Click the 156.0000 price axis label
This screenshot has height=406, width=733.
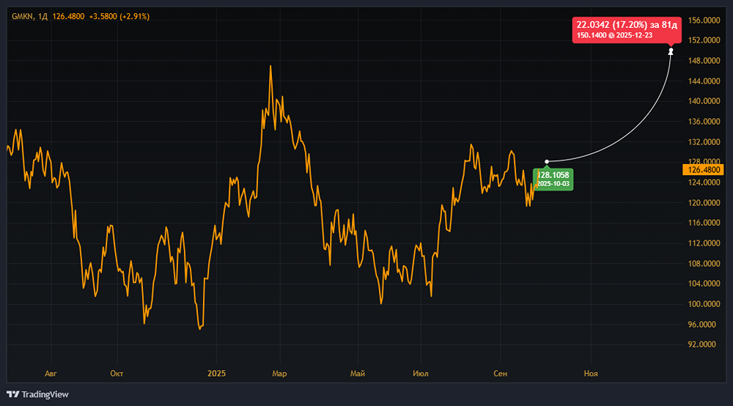(704, 21)
